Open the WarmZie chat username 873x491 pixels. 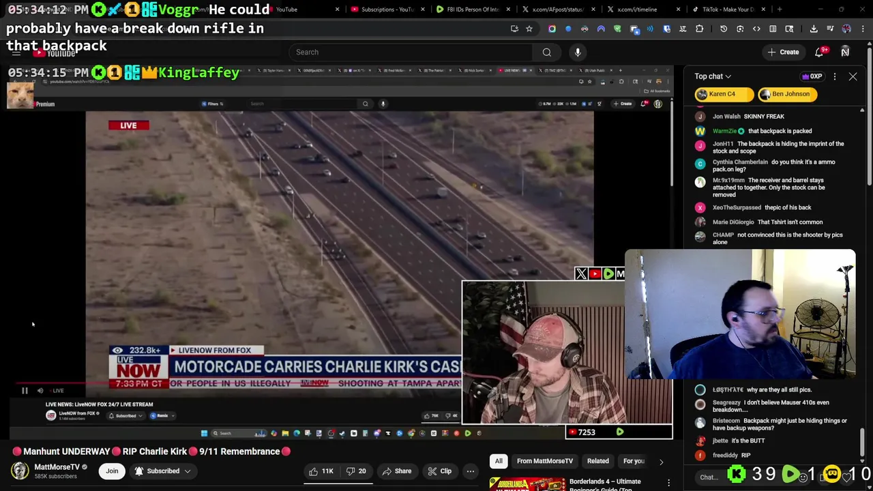coord(724,131)
